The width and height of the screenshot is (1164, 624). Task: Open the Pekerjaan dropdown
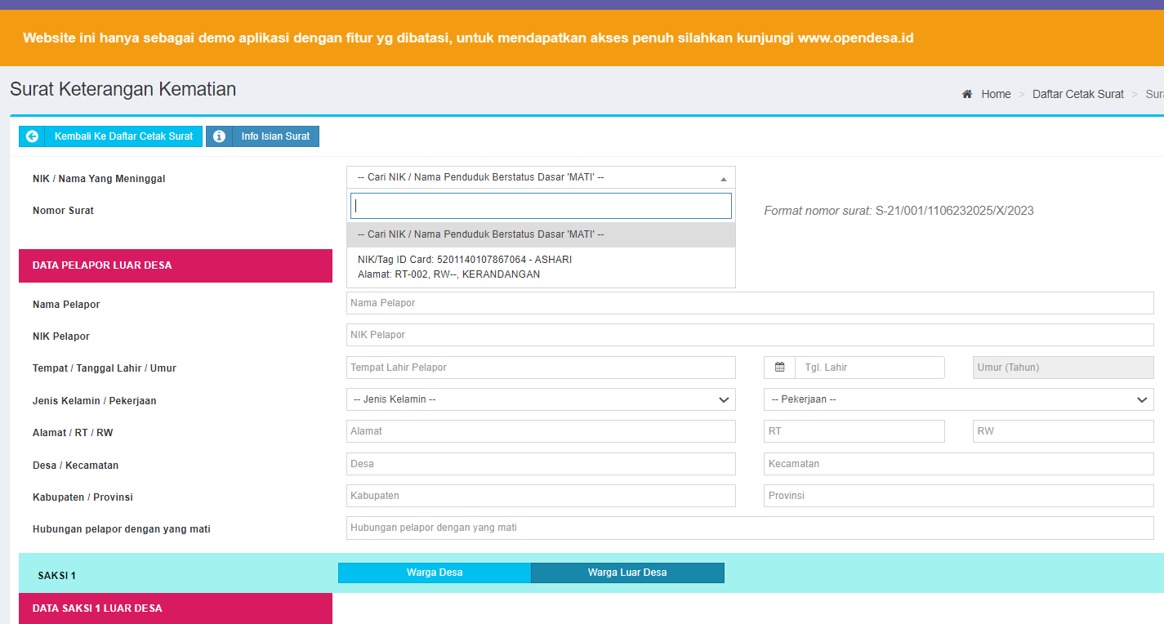point(959,399)
